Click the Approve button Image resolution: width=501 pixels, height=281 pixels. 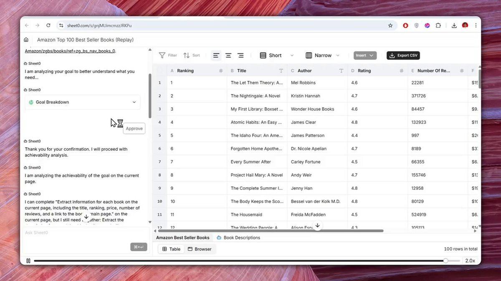tap(134, 129)
